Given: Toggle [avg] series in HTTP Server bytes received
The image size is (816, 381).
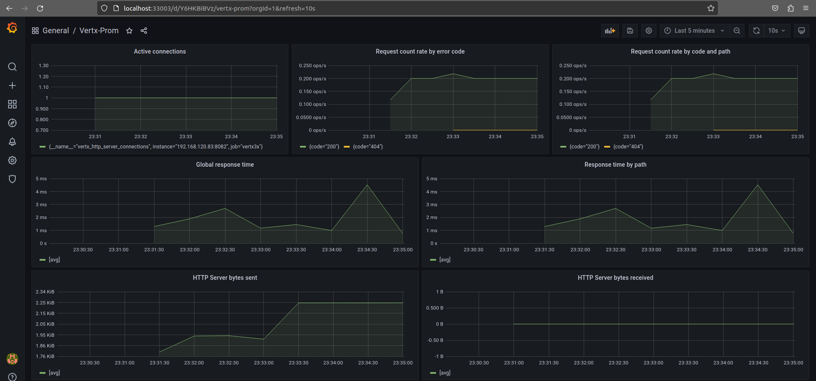Looking at the screenshot, I should click(x=445, y=373).
